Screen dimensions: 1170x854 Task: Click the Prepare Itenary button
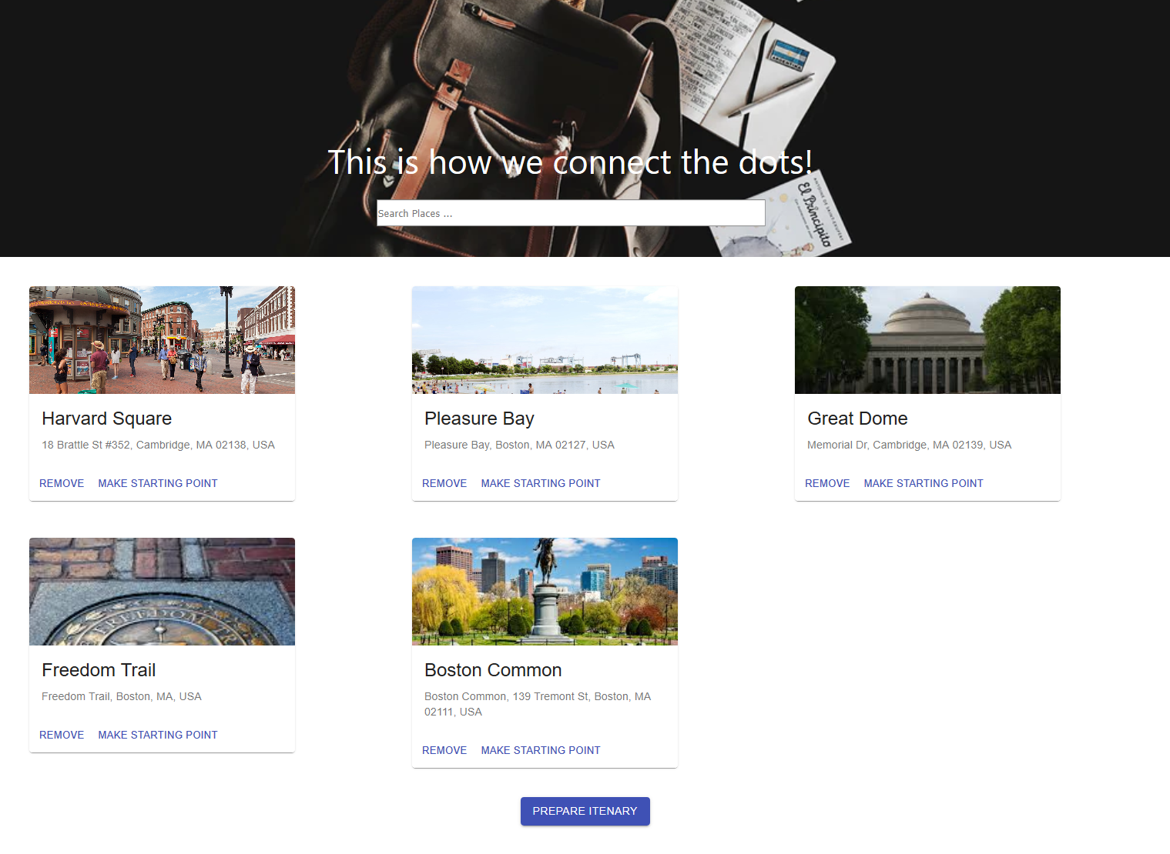tap(585, 811)
